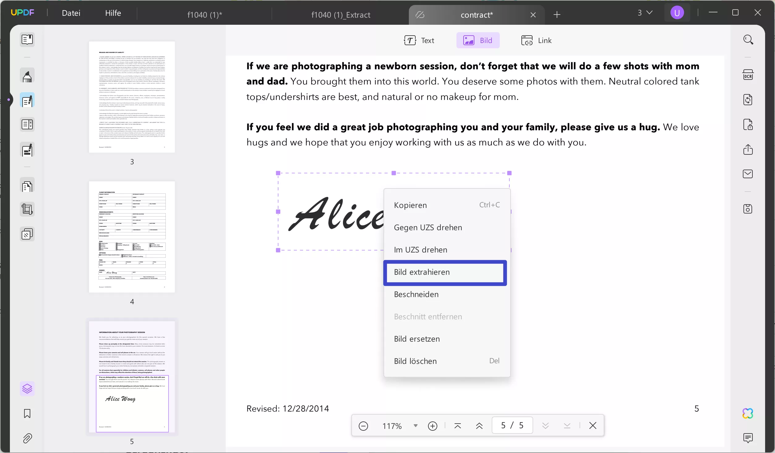
Task: Click the share/export upload icon
Action: pyautogui.click(x=748, y=149)
